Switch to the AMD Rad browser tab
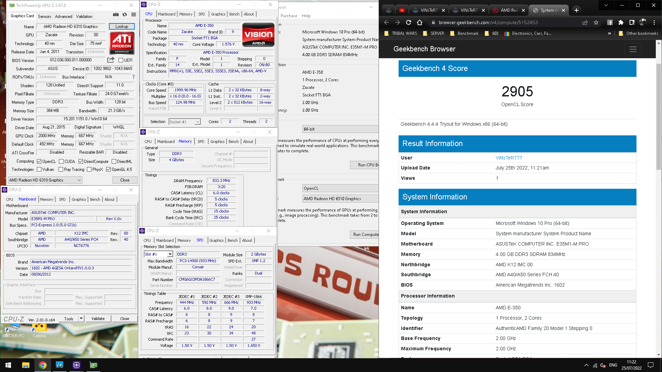 509,10
